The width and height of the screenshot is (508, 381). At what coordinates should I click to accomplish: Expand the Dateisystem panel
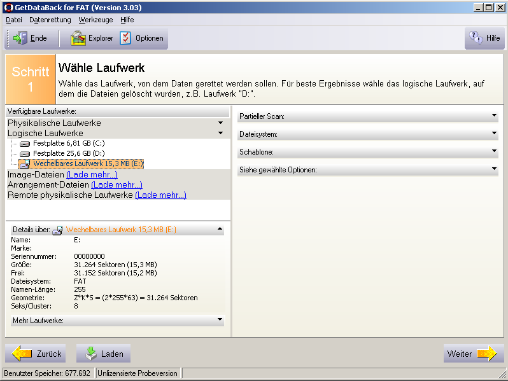pos(494,134)
